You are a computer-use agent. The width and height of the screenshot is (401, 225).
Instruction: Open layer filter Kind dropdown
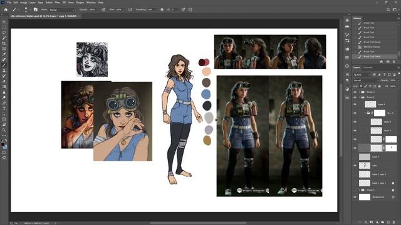pos(362,75)
